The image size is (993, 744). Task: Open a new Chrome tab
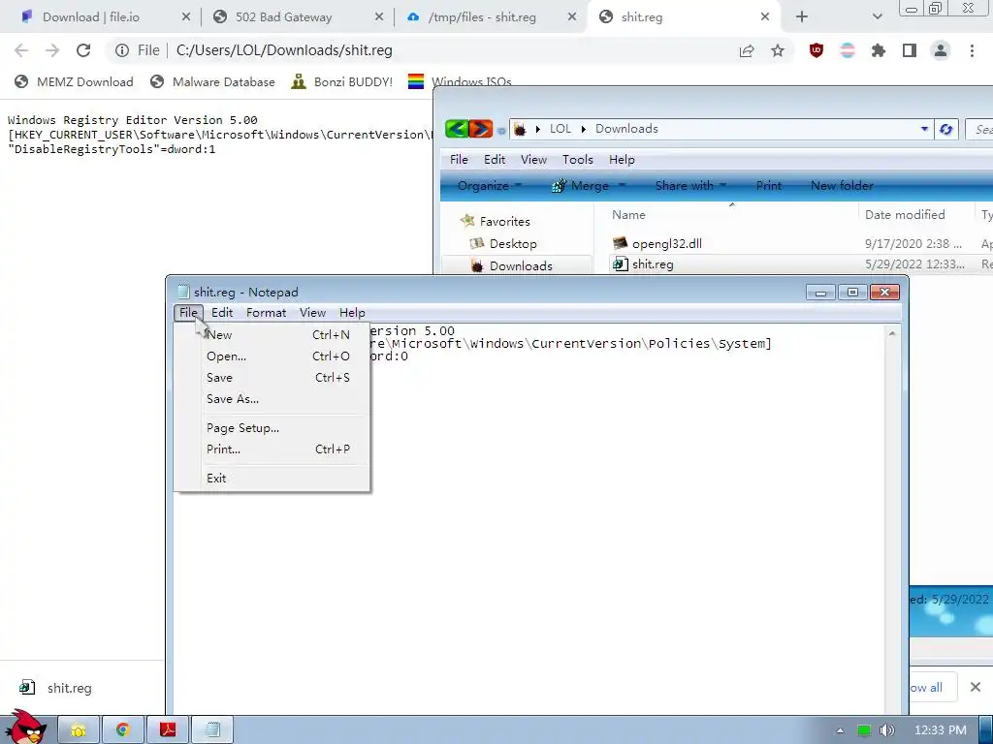pos(802,17)
